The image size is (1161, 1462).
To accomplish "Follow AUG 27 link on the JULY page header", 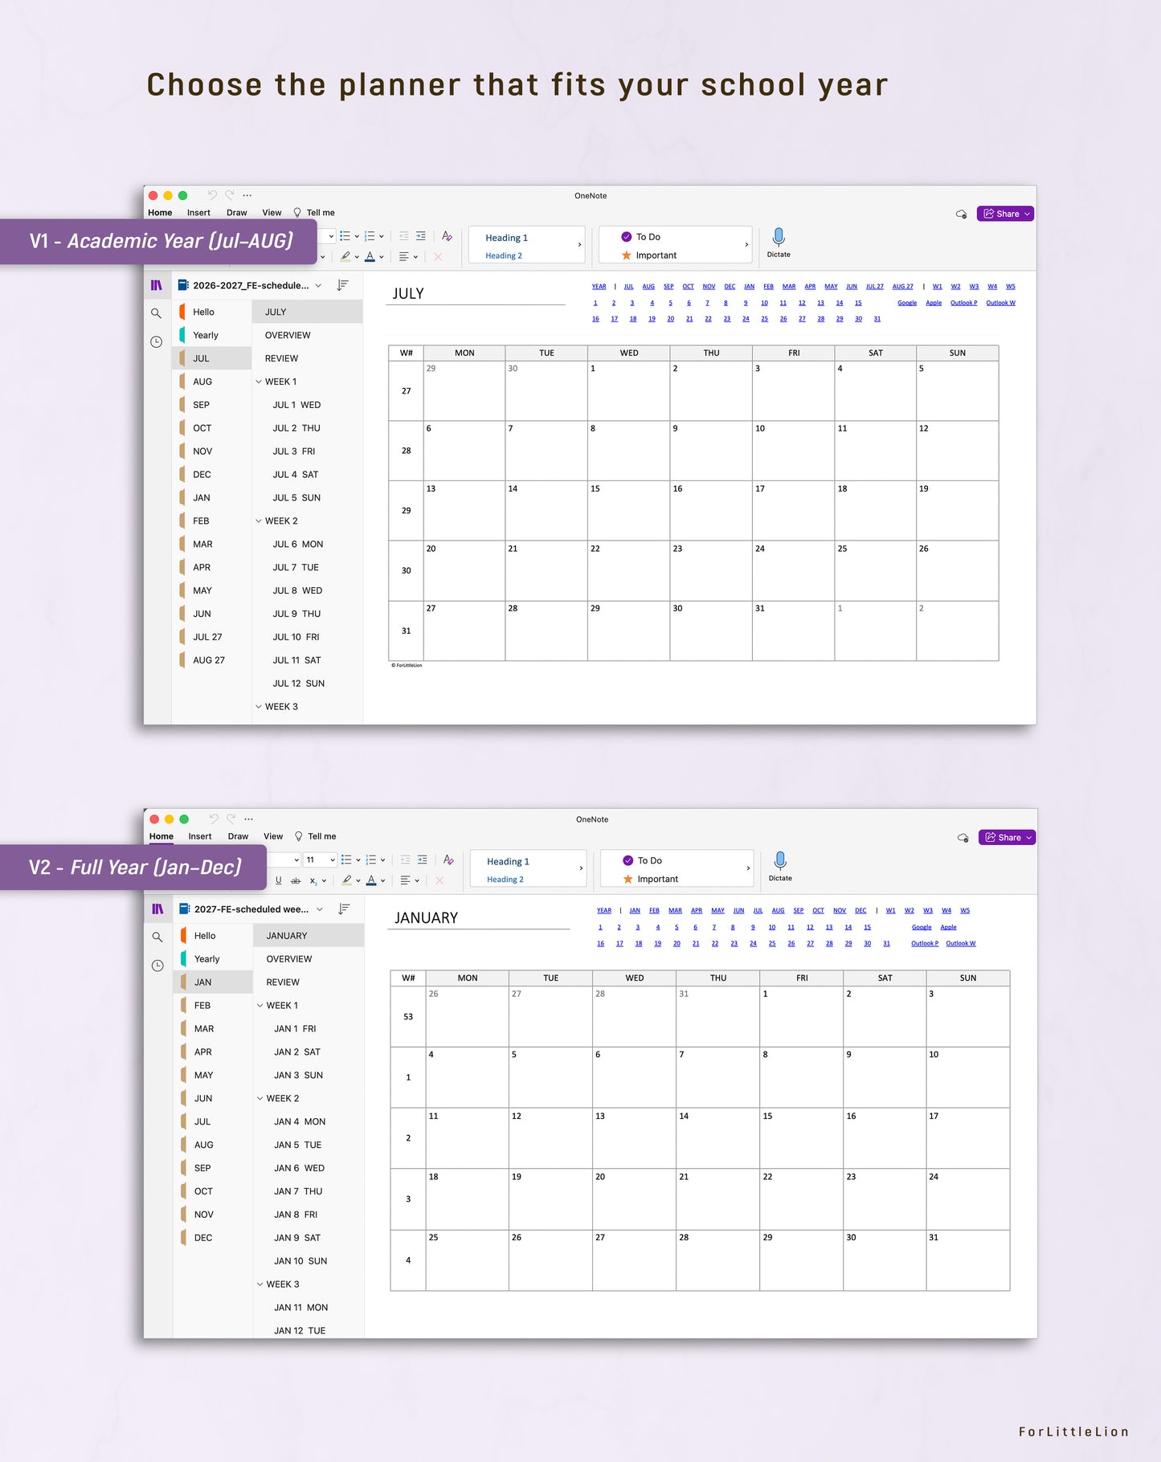I will [902, 286].
